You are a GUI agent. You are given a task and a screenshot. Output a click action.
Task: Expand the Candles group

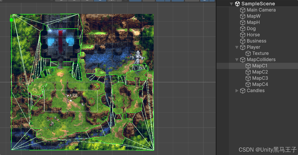coord(237,91)
